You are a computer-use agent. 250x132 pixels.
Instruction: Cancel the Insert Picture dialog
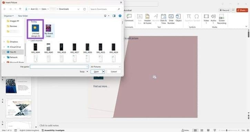coord(114,72)
